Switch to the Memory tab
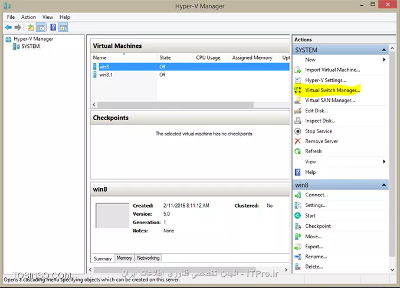The width and height of the screenshot is (400, 288). click(124, 258)
